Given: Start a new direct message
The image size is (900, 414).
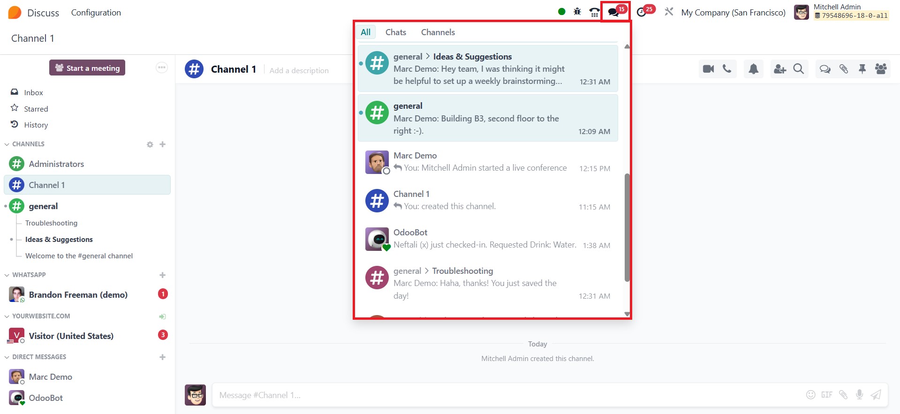Looking at the screenshot, I should click(163, 357).
